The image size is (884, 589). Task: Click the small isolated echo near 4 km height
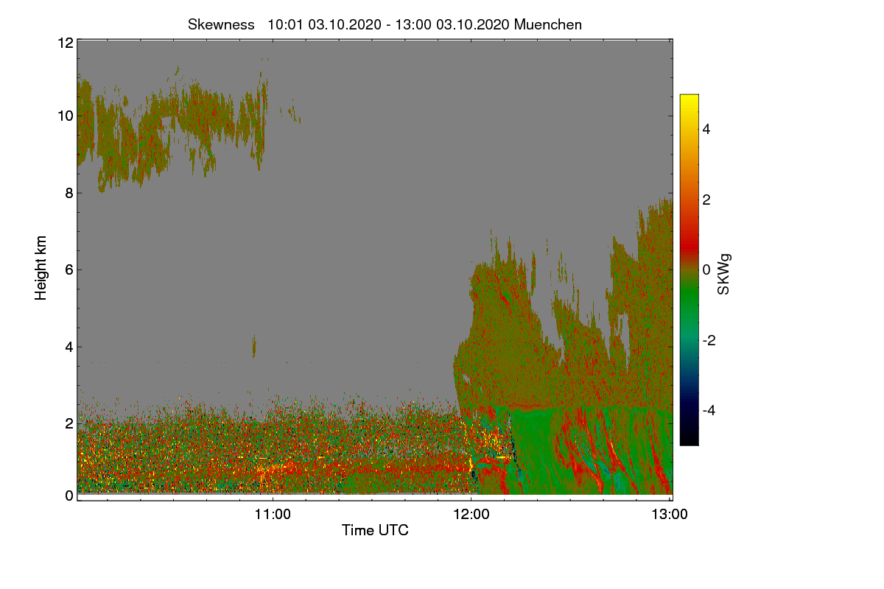click(254, 345)
